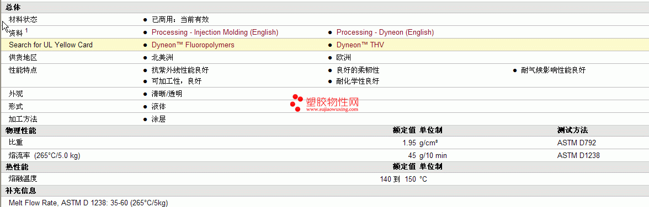Click the 供货地区 row label
Viewport: 649px width, 207px height.
click(x=23, y=57)
